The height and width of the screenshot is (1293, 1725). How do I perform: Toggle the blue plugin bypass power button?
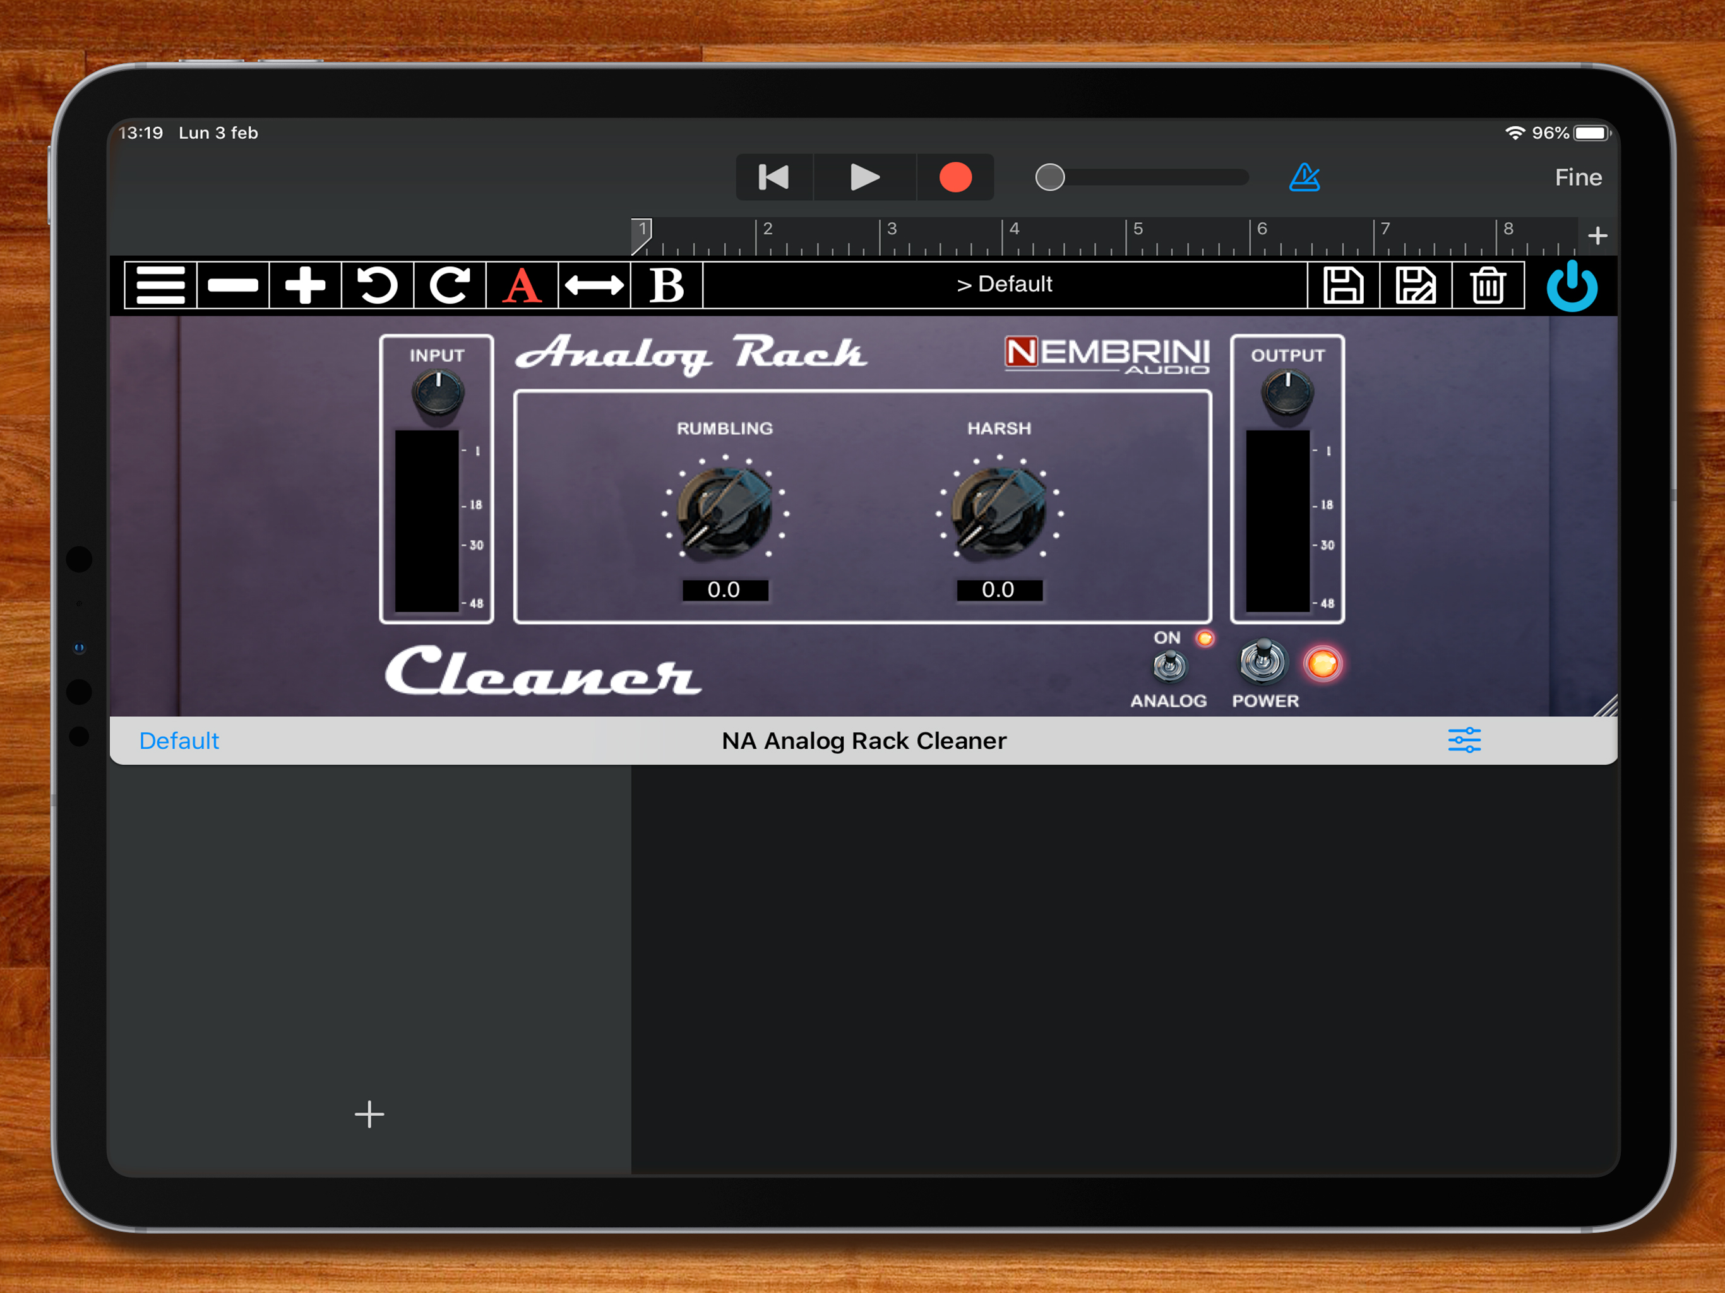coord(1572,286)
